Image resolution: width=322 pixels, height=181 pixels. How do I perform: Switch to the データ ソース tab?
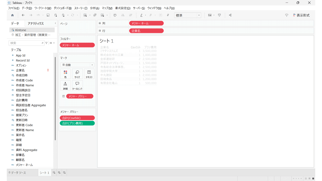[17, 173]
